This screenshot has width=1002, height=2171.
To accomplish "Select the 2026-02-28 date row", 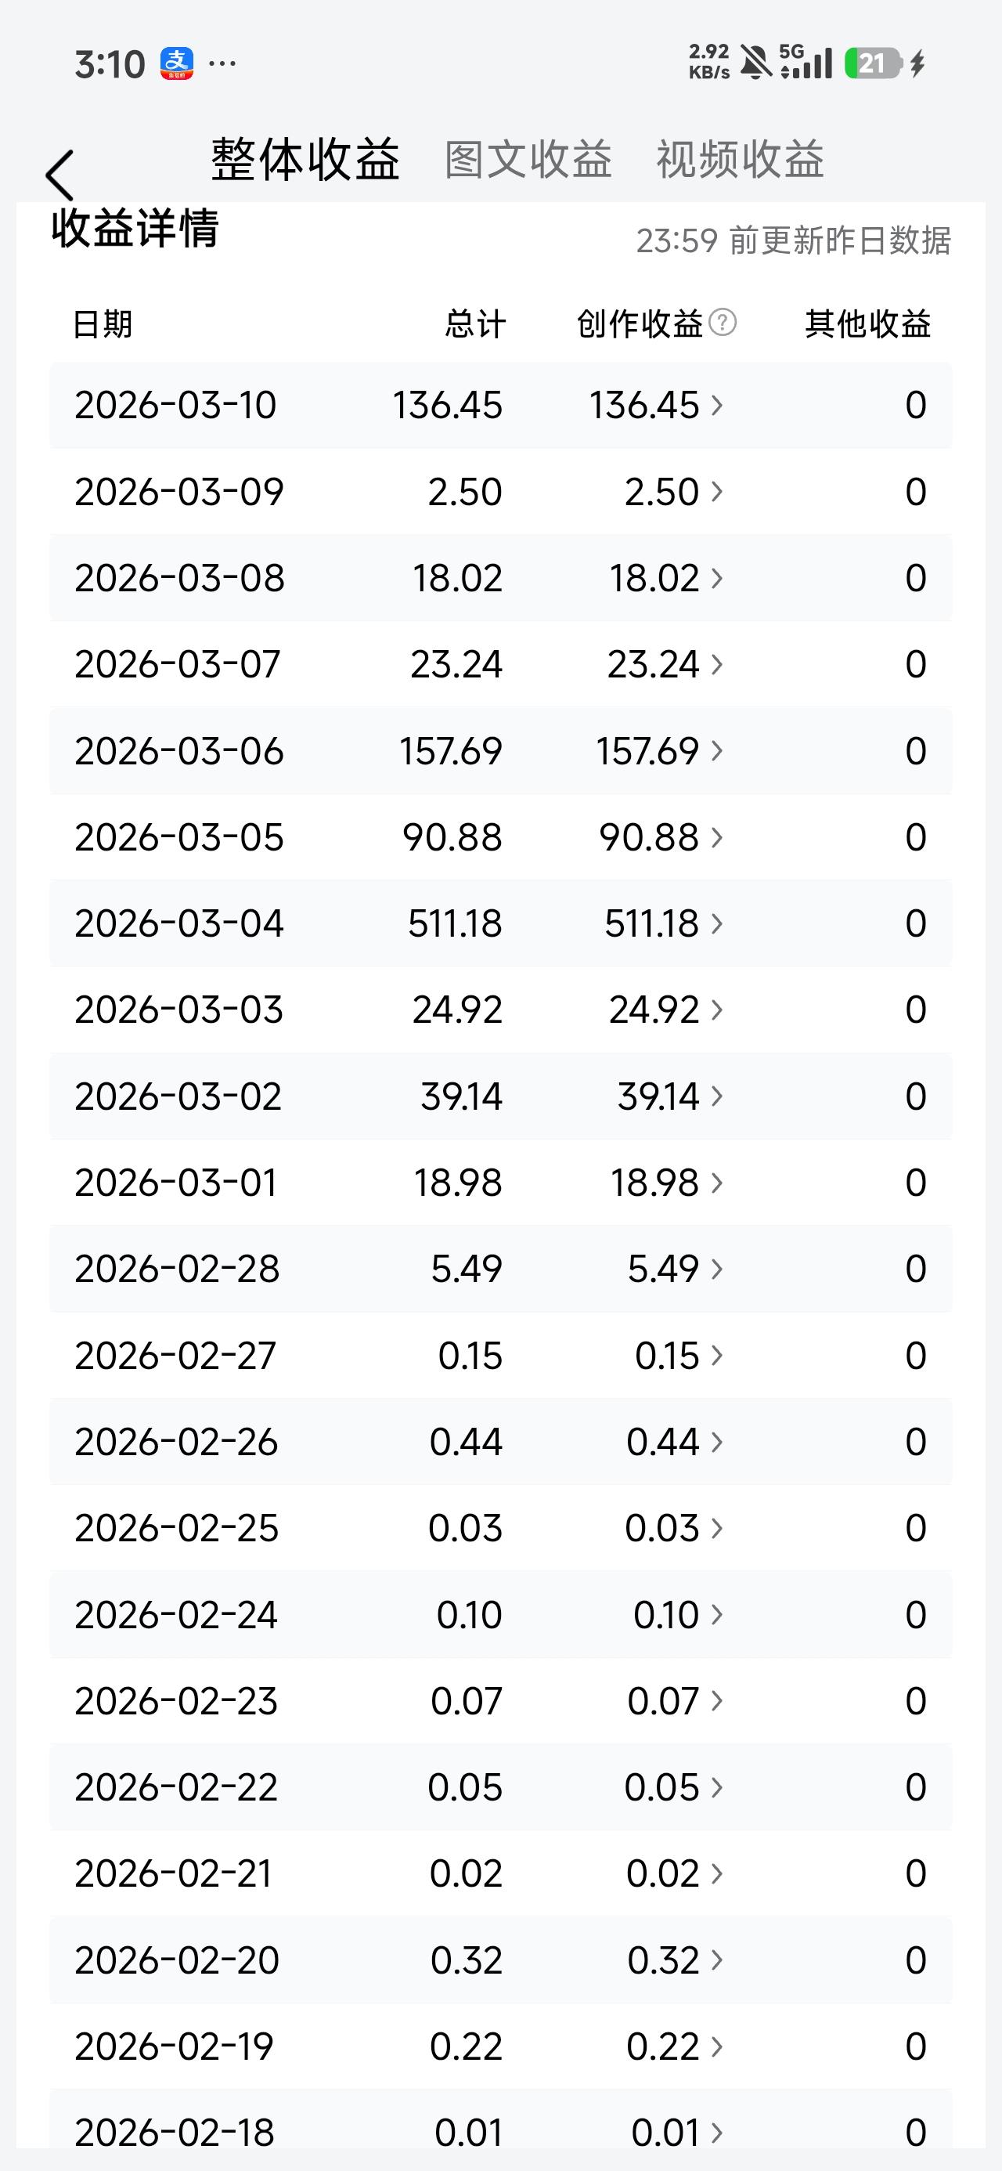I will (500, 1270).
